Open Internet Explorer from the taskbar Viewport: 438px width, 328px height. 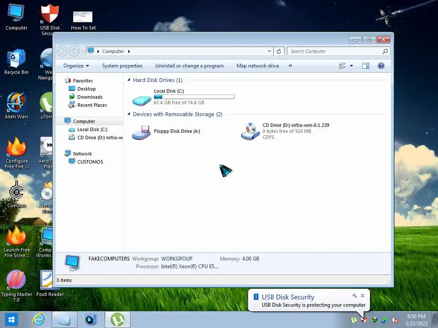pos(38,319)
